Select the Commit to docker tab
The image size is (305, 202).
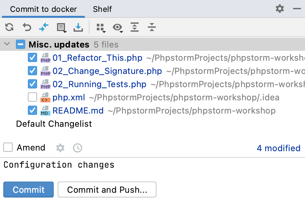[43, 9]
